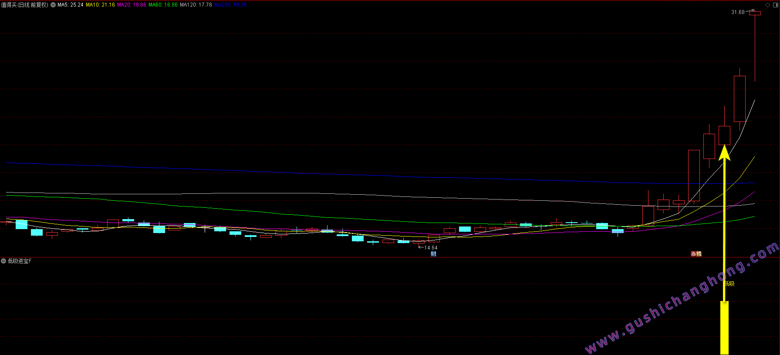Click the diamond icon at top right
Screen dimensions: 780x355
(767, 5)
